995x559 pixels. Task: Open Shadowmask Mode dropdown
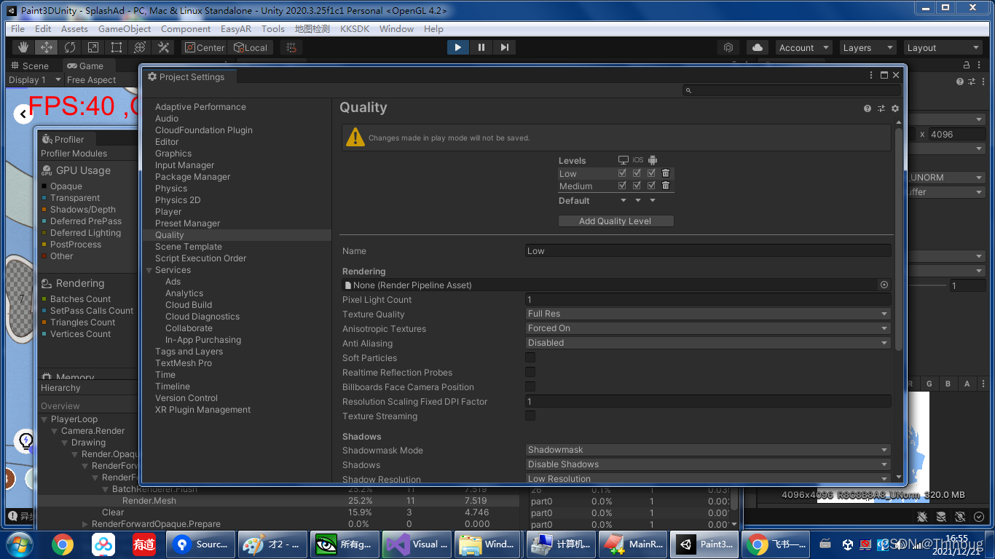708,450
